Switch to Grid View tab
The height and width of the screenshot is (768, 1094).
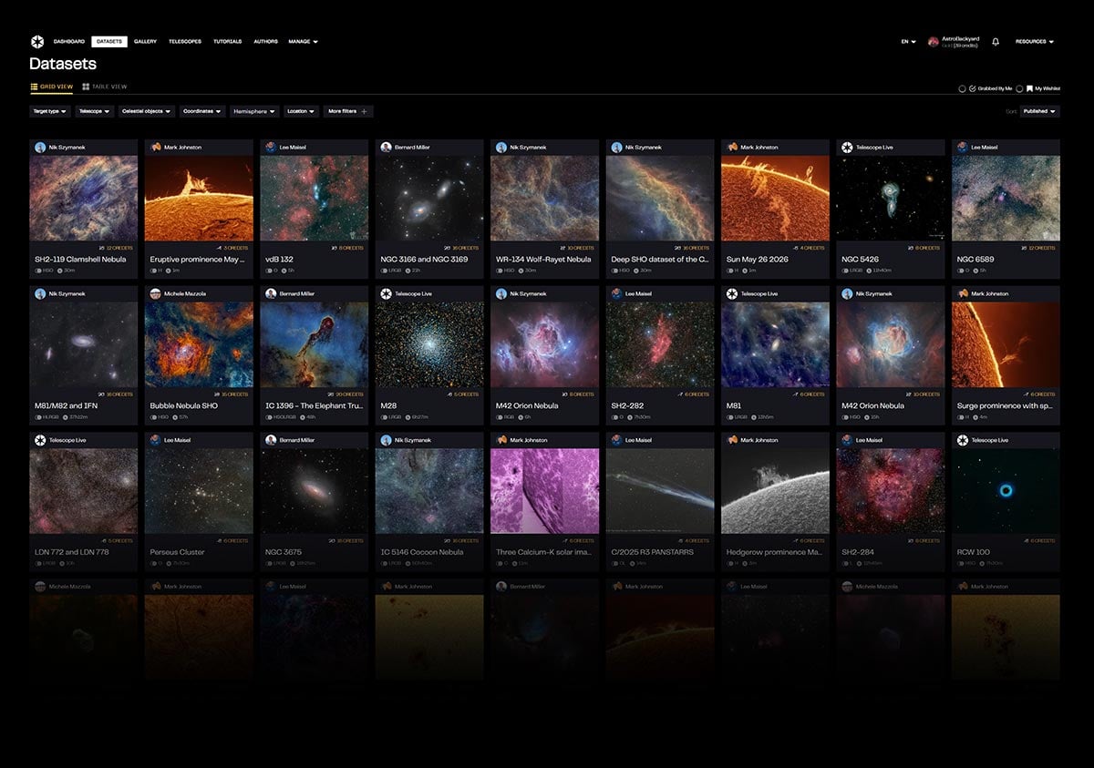point(51,87)
